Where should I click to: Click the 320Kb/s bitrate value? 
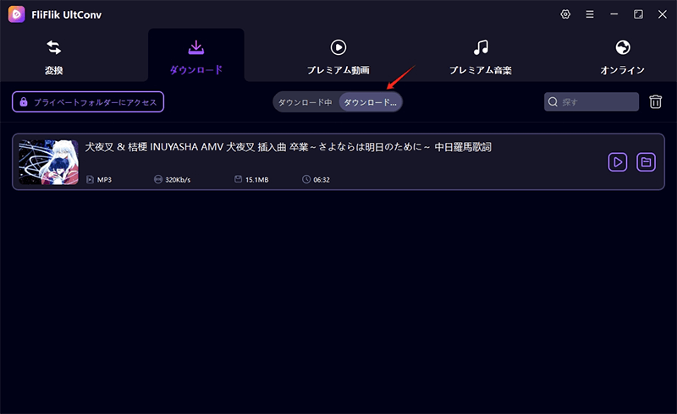178,179
